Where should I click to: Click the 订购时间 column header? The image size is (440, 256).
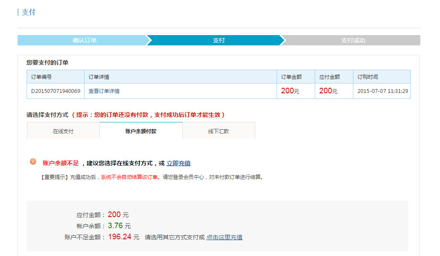pos(368,77)
